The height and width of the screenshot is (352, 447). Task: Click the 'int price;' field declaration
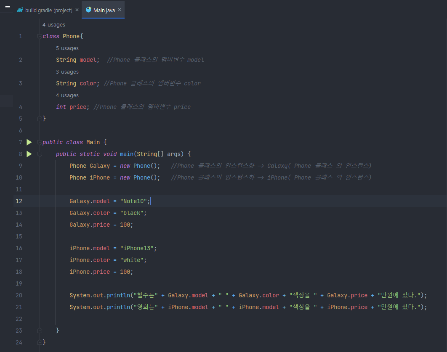pyautogui.click(x=73, y=107)
